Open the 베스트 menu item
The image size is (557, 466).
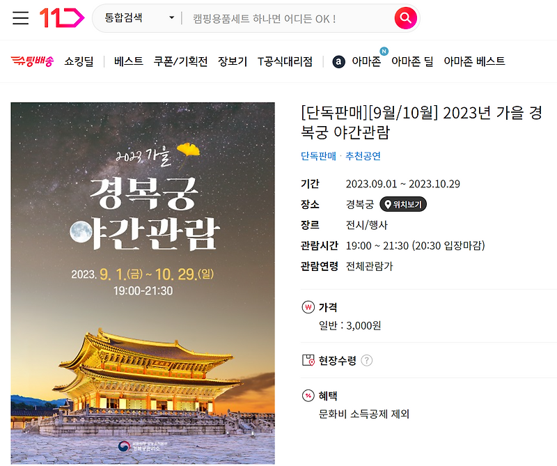click(129, 61)
